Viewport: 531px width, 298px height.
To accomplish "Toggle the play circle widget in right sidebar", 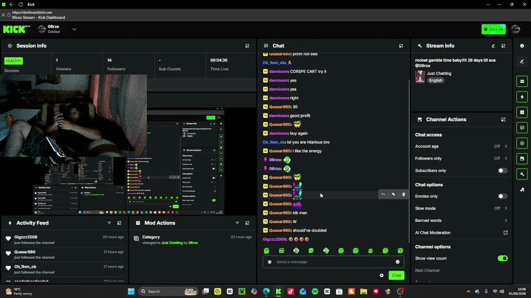I will pos(522,143).
